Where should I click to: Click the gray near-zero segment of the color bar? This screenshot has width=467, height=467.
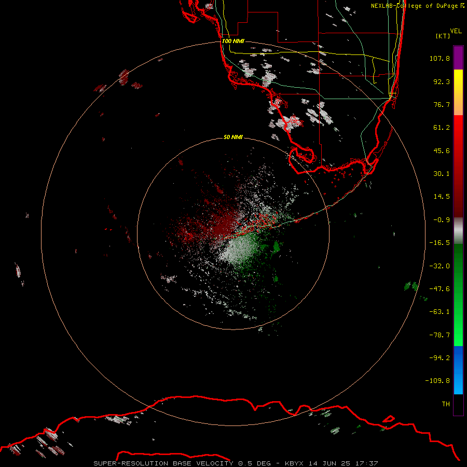coord(458,231)
